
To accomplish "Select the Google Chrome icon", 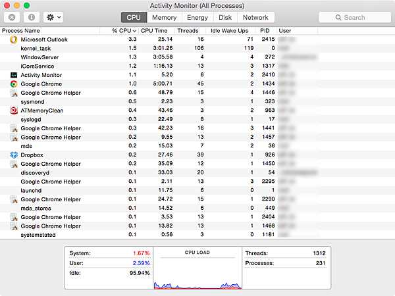I will [14, 84].
